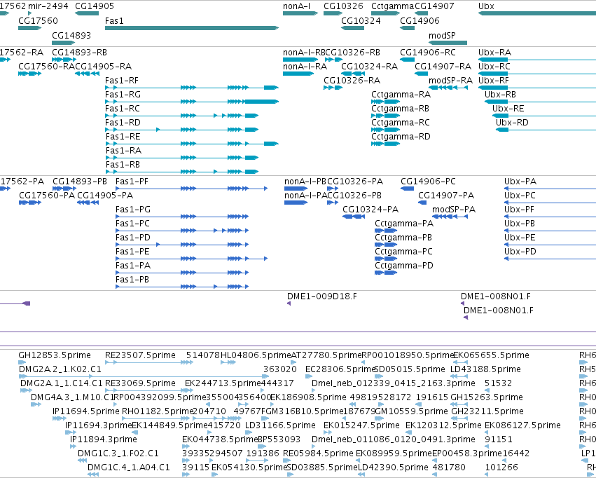Screen dimensions: 596x478
Task: Click the Fas1-RE transcript label
Action: tap(123, 137)
